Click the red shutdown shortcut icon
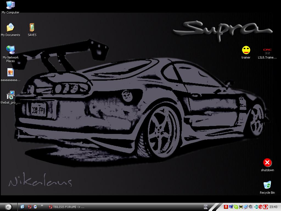 (x=267, y=165)
